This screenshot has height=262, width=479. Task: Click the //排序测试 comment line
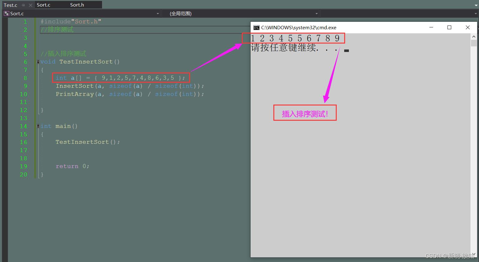[x=57, y=30]
